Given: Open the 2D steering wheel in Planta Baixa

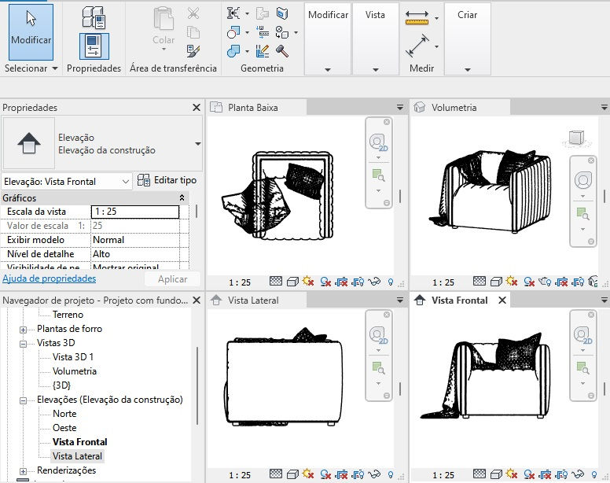Looking at the screenshot, I should [x=378, y=142].
